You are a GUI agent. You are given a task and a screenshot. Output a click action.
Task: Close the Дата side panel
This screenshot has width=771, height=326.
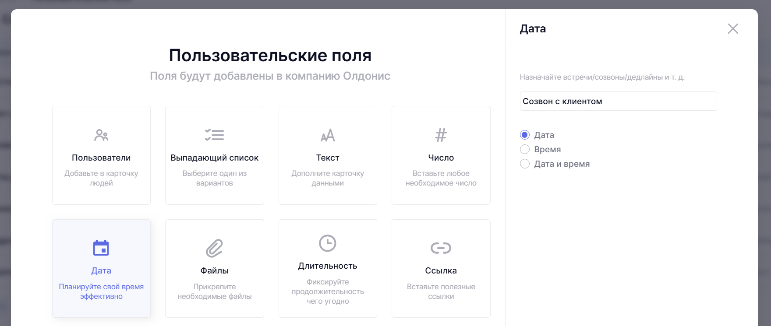[x=733, y=29]
